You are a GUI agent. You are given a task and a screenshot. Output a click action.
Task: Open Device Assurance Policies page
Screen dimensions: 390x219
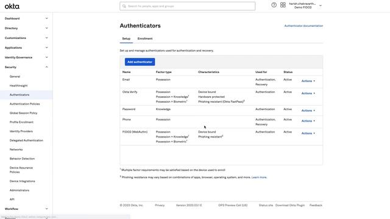[21, 170]
